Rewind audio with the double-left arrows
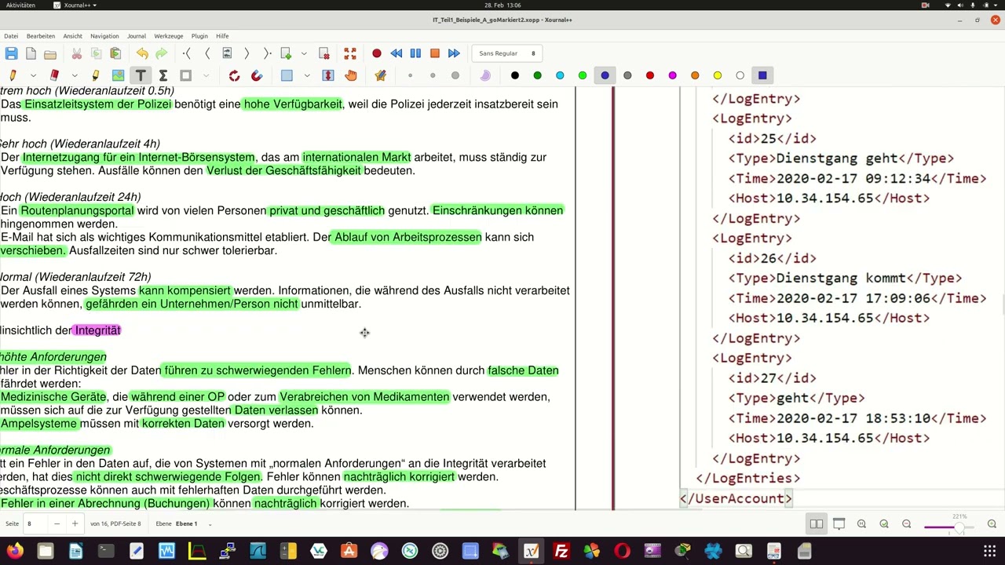1005x565 pixels. tap(396, 53)
